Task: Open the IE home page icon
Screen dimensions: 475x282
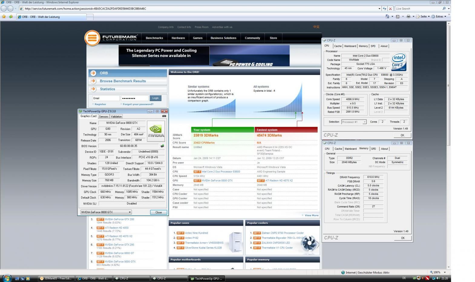Action: click(x=387, y=17)
